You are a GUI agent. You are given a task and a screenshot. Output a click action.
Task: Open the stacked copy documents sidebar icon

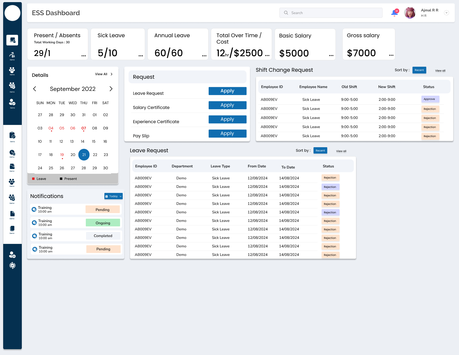click(12, 229)
